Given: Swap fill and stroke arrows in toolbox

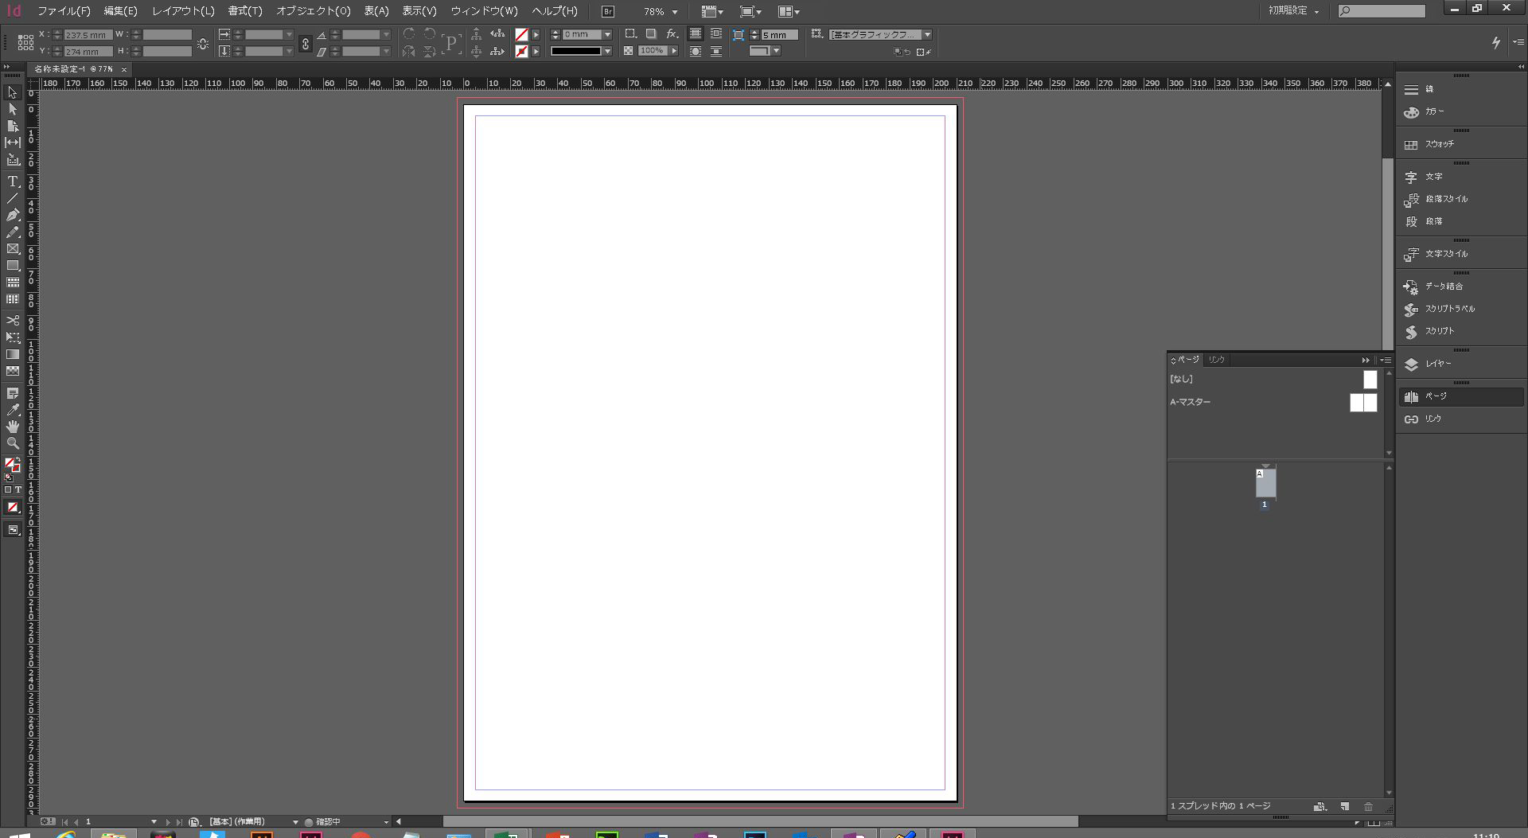Looking at the screenshot, I should point(18,460).
